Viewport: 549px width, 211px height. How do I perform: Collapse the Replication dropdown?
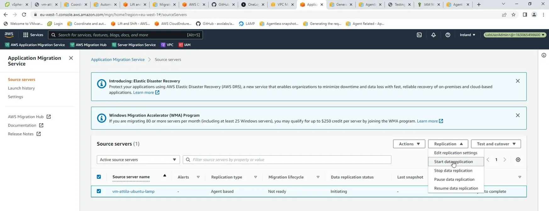pos(448,144)
